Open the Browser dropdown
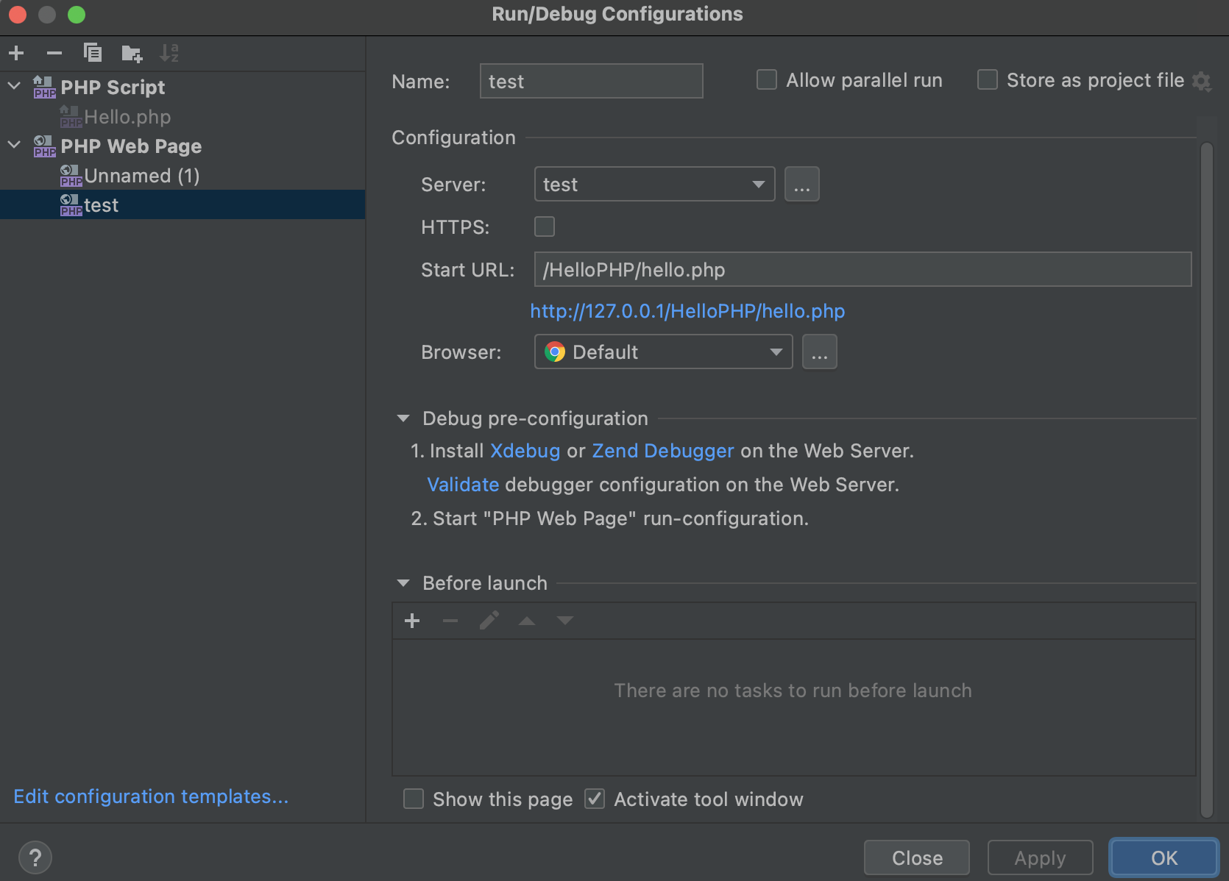Viewport: 1229px width, 881px height. coord(663,352)
